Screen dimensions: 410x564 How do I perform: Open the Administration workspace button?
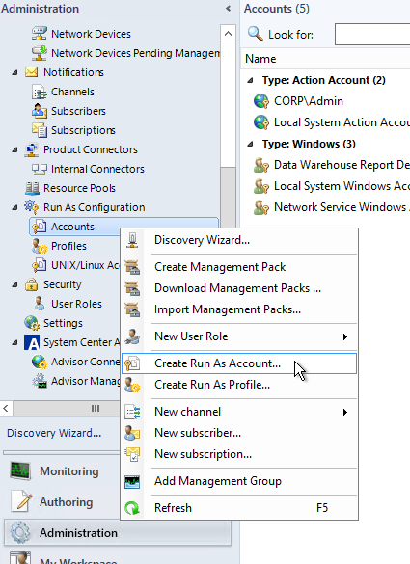tap(118, 533)
